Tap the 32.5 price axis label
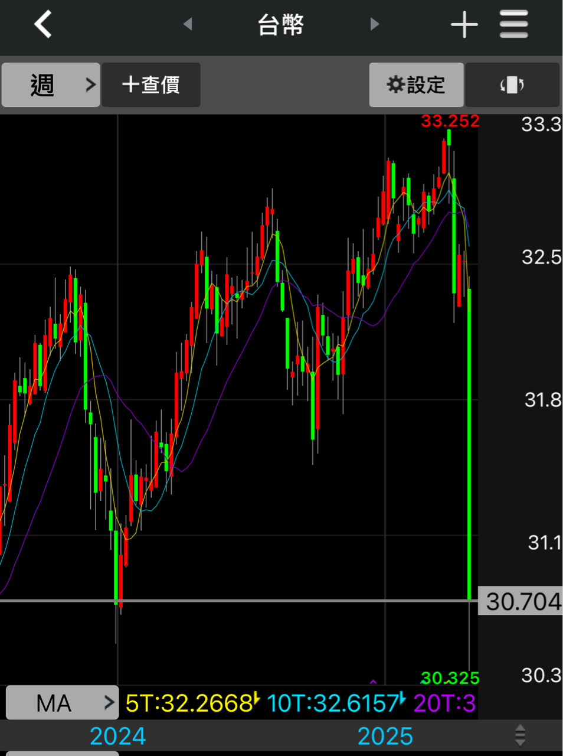 click(x=541, y=257)
